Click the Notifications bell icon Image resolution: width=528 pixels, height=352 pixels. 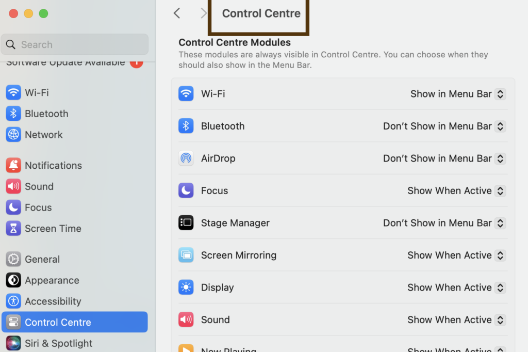(13, 165)
